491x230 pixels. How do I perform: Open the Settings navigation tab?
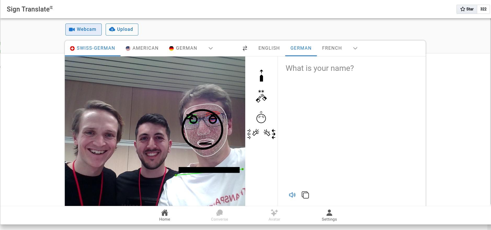(329, 215)
